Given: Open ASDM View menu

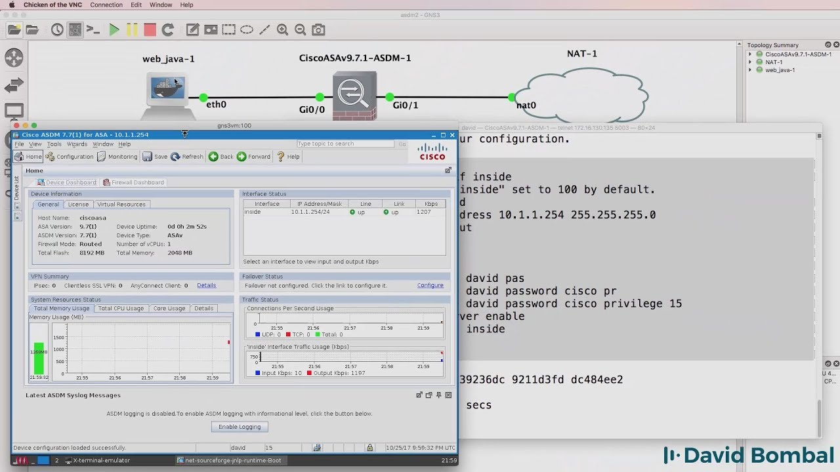Looking at the screenshot, I should [x=35, y=144].
